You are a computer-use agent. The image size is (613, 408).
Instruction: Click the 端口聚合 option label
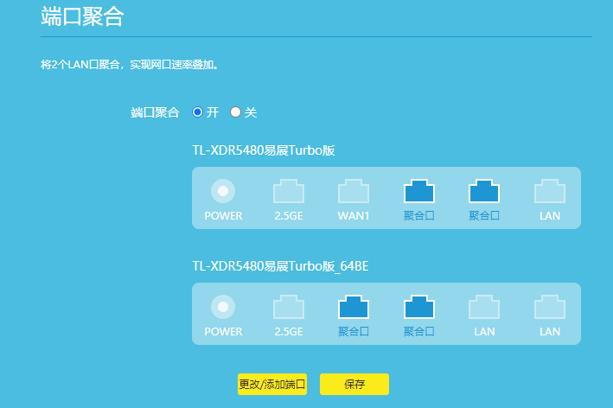[155, 112]
